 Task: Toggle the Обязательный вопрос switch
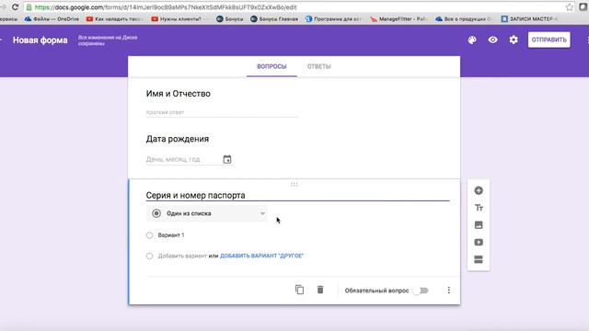click(x=422, y=291)
